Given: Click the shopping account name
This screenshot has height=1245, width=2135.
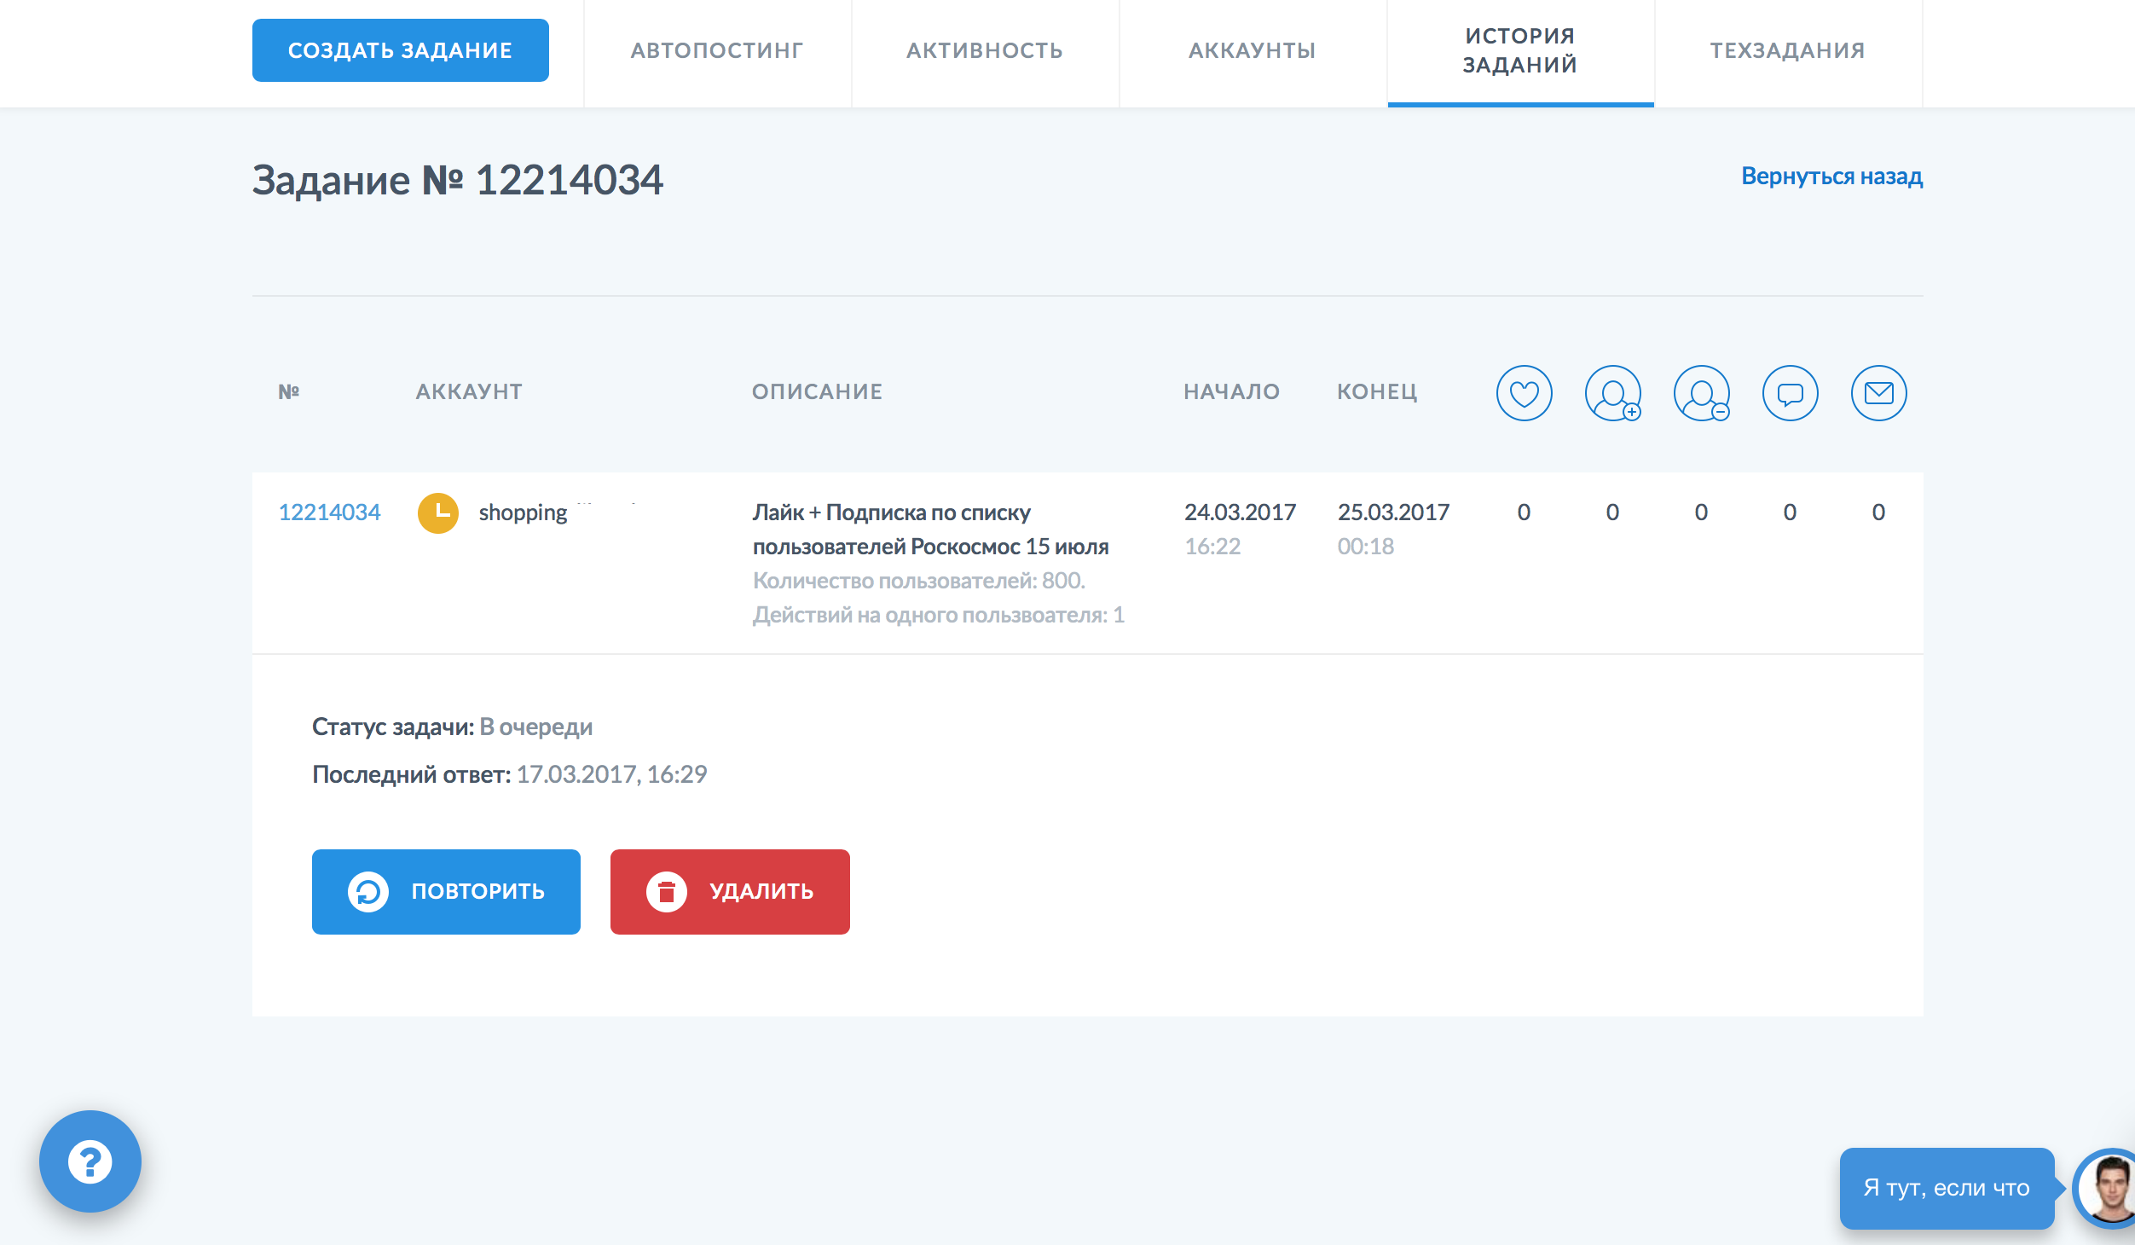Looking at the screenshot, I should pyautogui.click(x=523, y=512).
